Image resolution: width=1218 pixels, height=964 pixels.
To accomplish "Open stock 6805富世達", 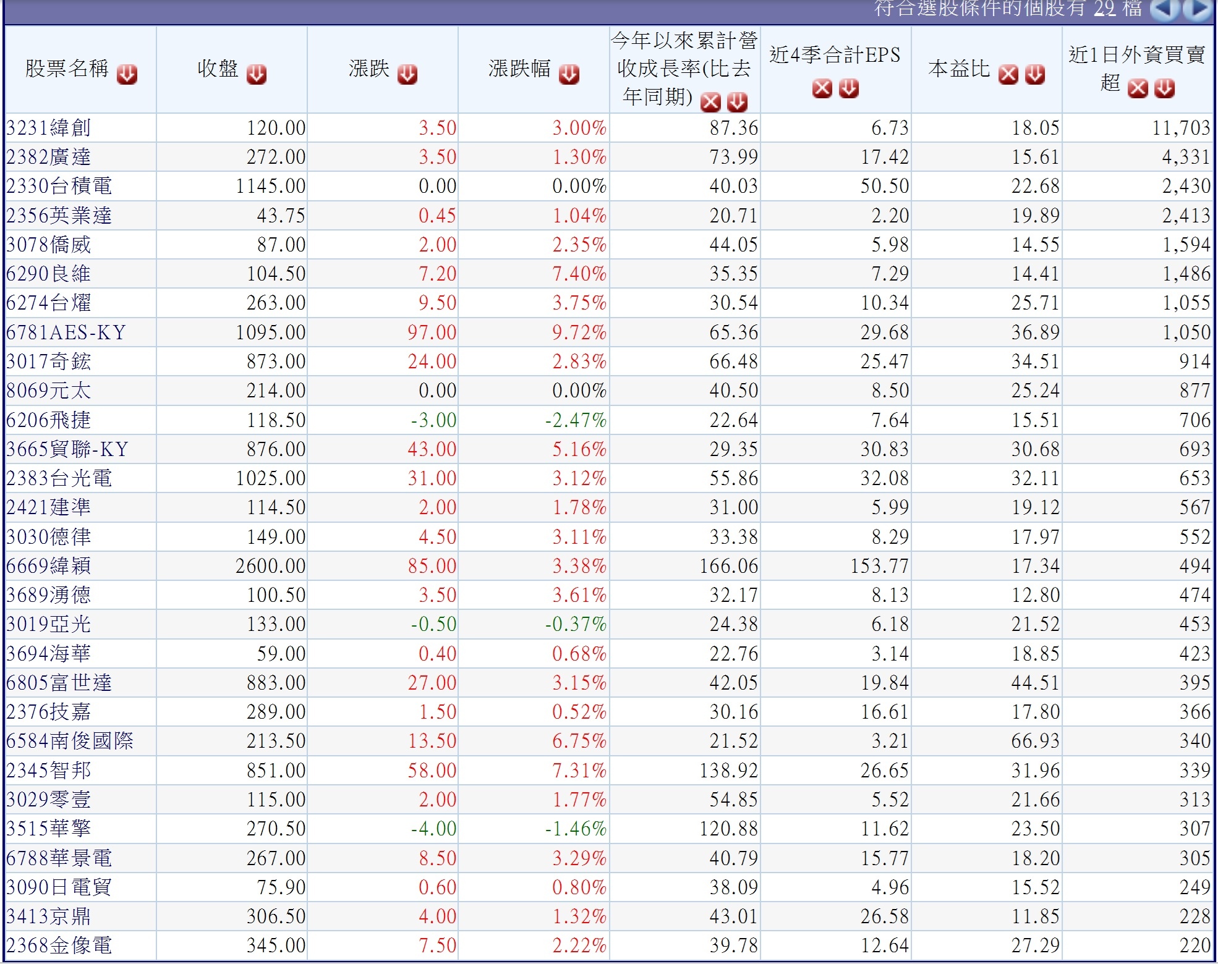I will 59,683.
